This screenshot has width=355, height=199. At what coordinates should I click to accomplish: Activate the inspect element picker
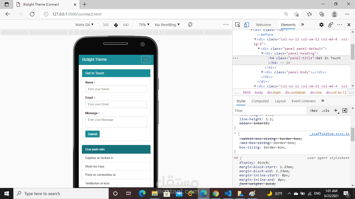click(x=237, y=25)
